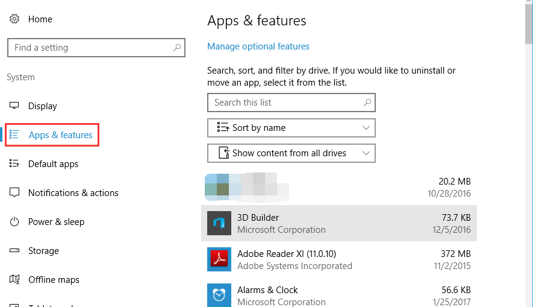Click the drive icon beside Show content

(223, 153)
